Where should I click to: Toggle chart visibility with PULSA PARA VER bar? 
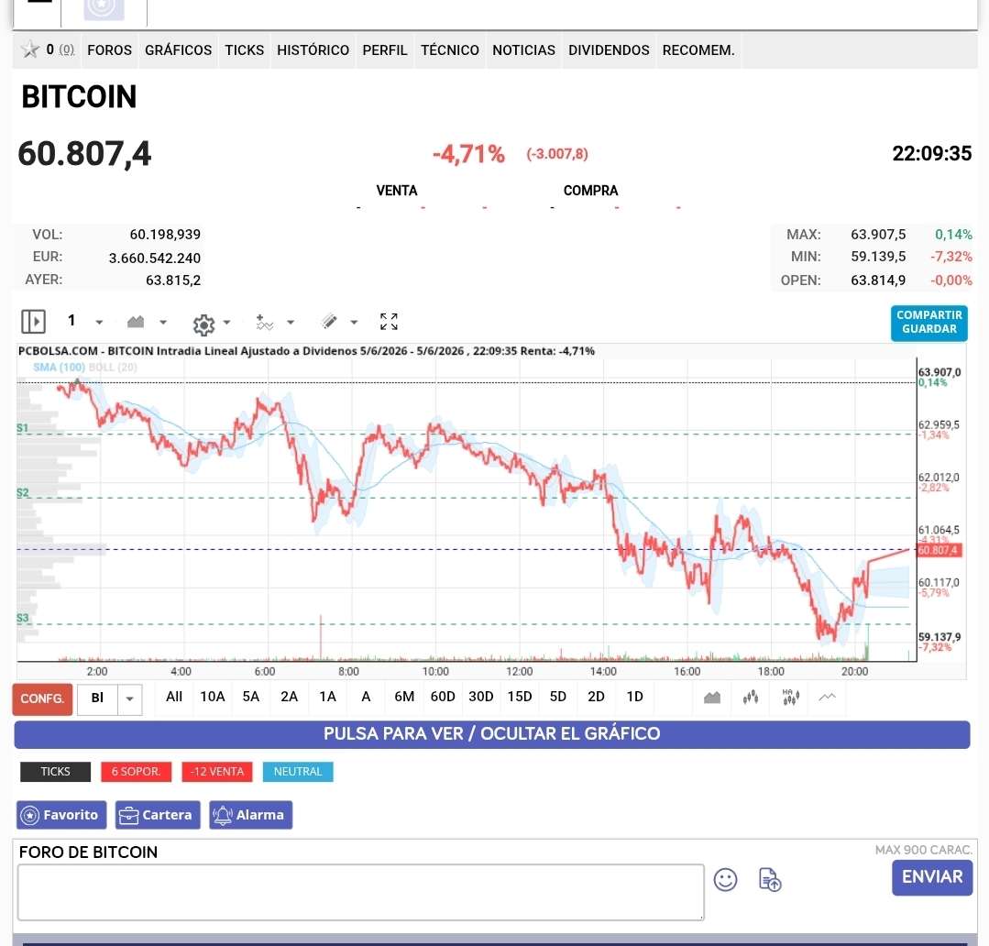tap(492, 734)
